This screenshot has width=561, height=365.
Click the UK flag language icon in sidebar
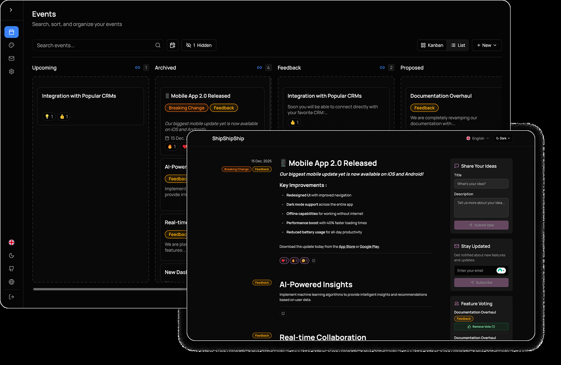[11, 242]
